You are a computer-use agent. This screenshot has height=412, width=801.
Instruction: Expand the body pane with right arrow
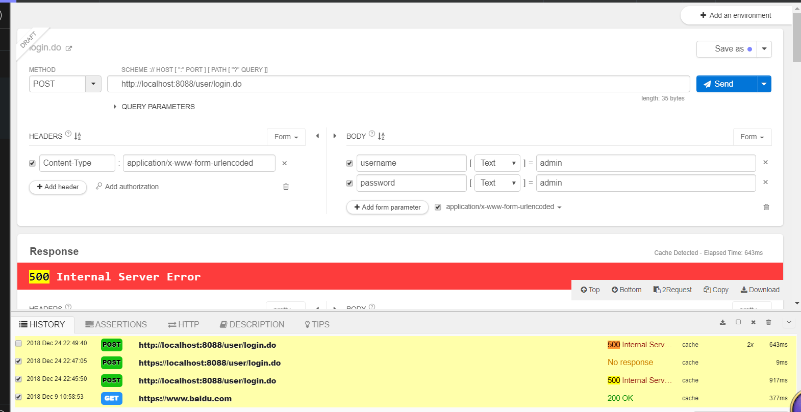(x=335, y=136)
